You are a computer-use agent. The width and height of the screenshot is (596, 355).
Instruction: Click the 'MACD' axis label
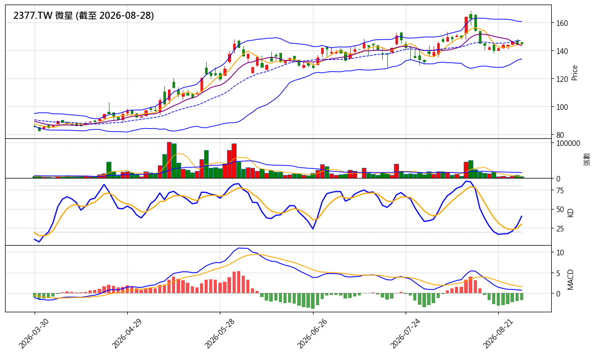[x=570, y=280]
